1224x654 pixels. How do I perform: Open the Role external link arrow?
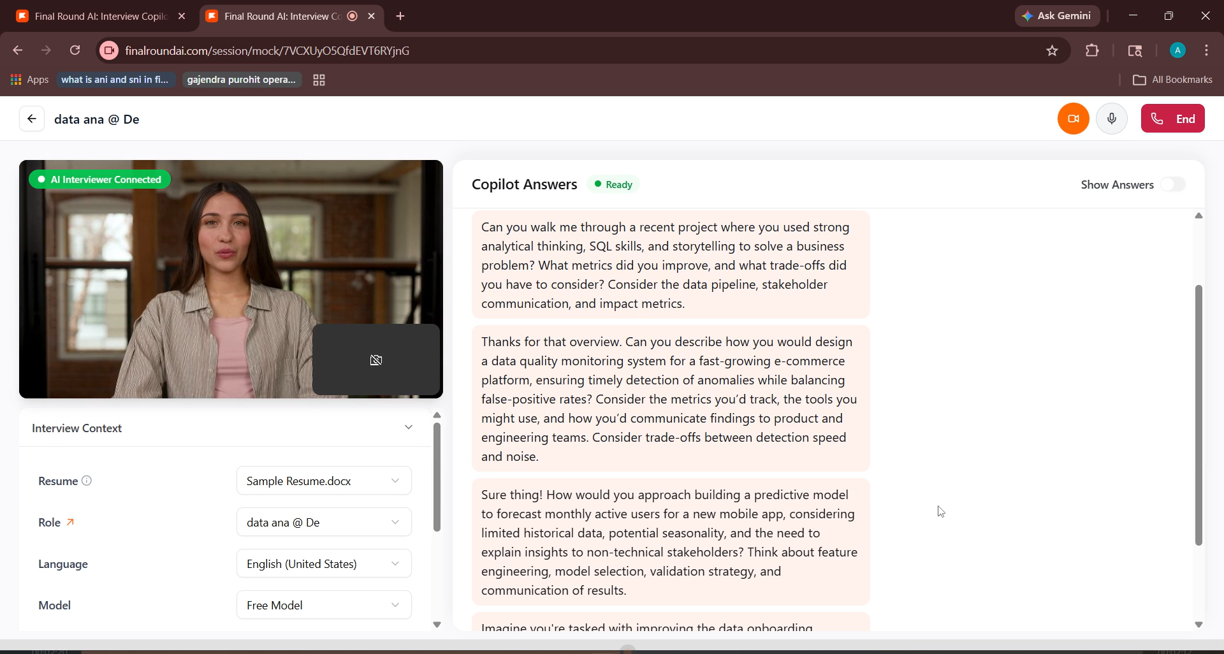click(70, 522)
